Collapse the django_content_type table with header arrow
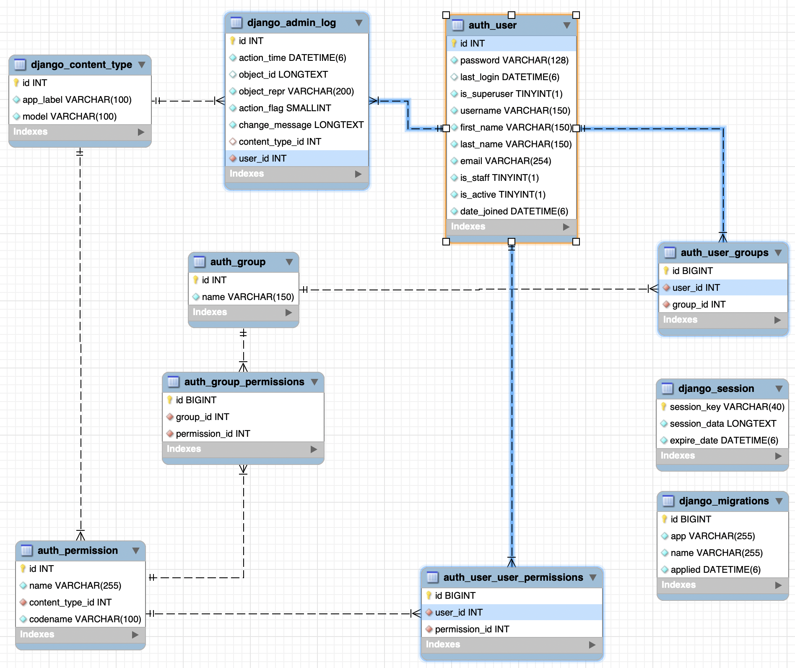This screenshot has width=795, height=668. pos(142,65)
